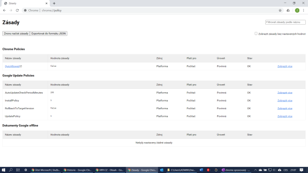The width and height of the screenshot is (308, 173).
Task: Click the UpdatePolicy policy name
Action: coord(13,116)
